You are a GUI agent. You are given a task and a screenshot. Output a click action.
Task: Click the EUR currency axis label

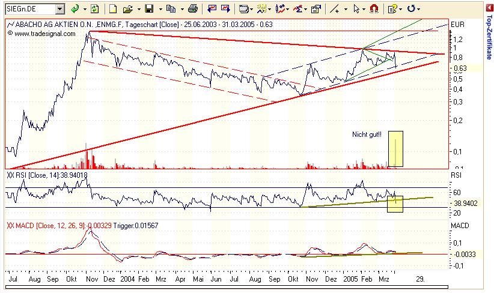click(x=457, y=25)
